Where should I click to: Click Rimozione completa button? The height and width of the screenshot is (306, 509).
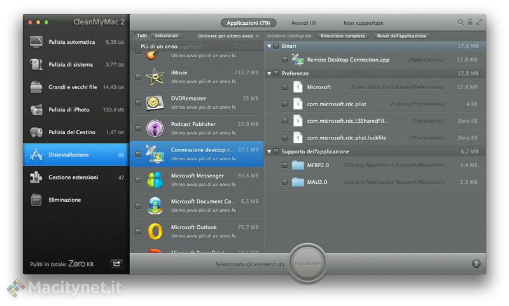pos(343,36)
